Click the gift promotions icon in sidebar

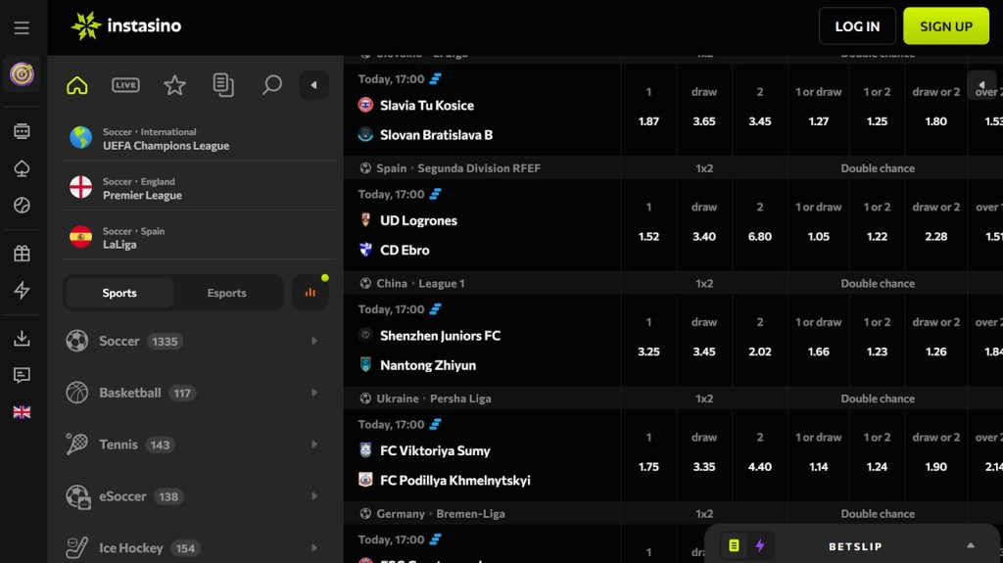22,254
